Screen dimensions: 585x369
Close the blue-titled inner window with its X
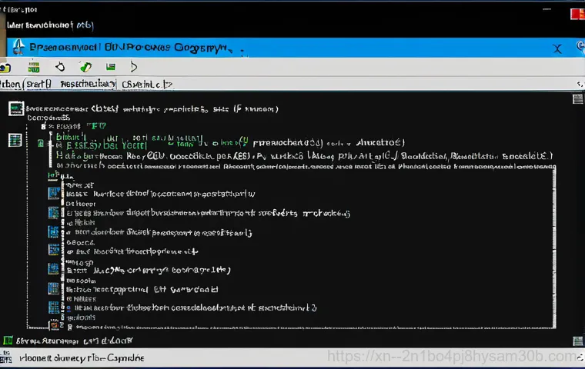coord(557,49)
